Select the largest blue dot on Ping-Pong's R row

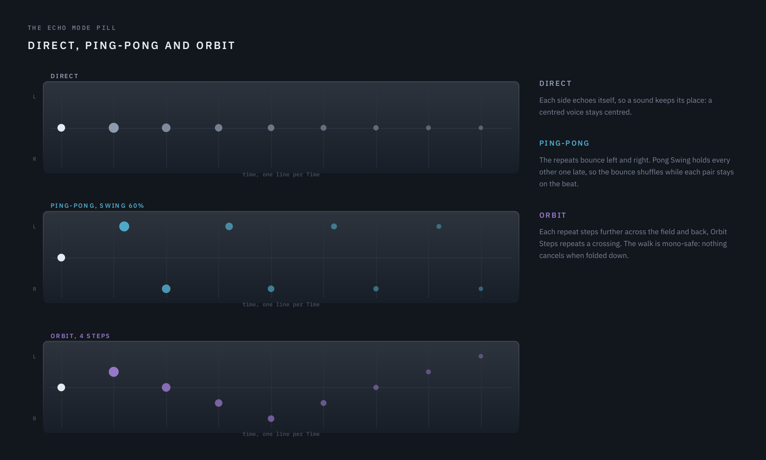click(x=166, y=289)
